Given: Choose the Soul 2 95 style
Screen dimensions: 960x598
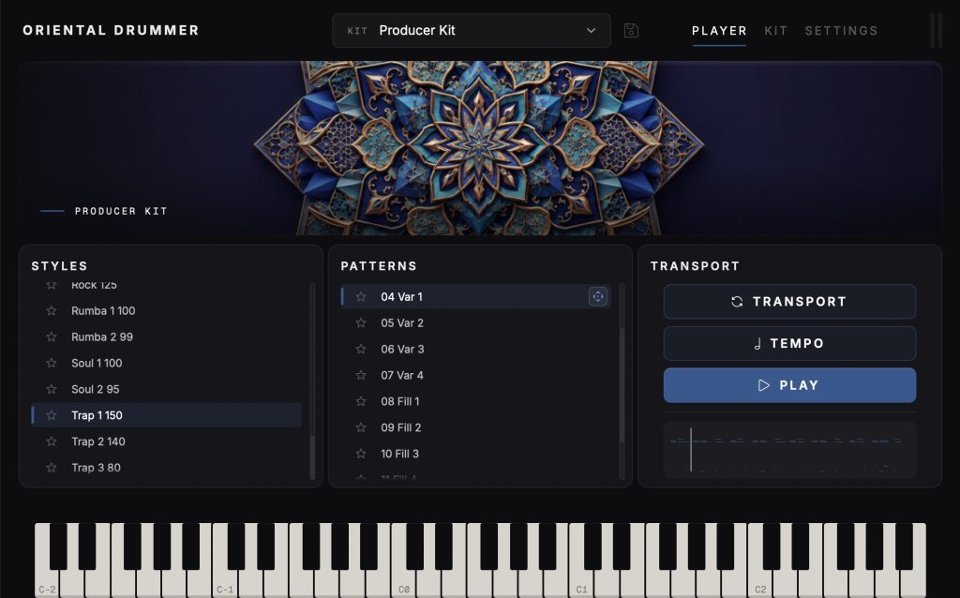Looking at the screenshot, I should point(167,389).
